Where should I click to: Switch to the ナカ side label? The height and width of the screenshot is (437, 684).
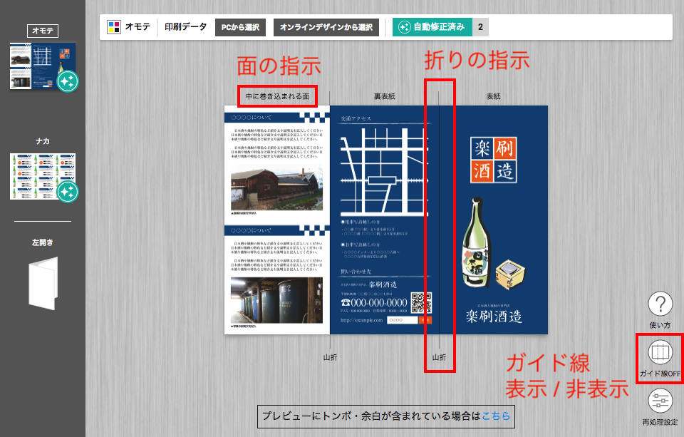click(x=43, y=141)
